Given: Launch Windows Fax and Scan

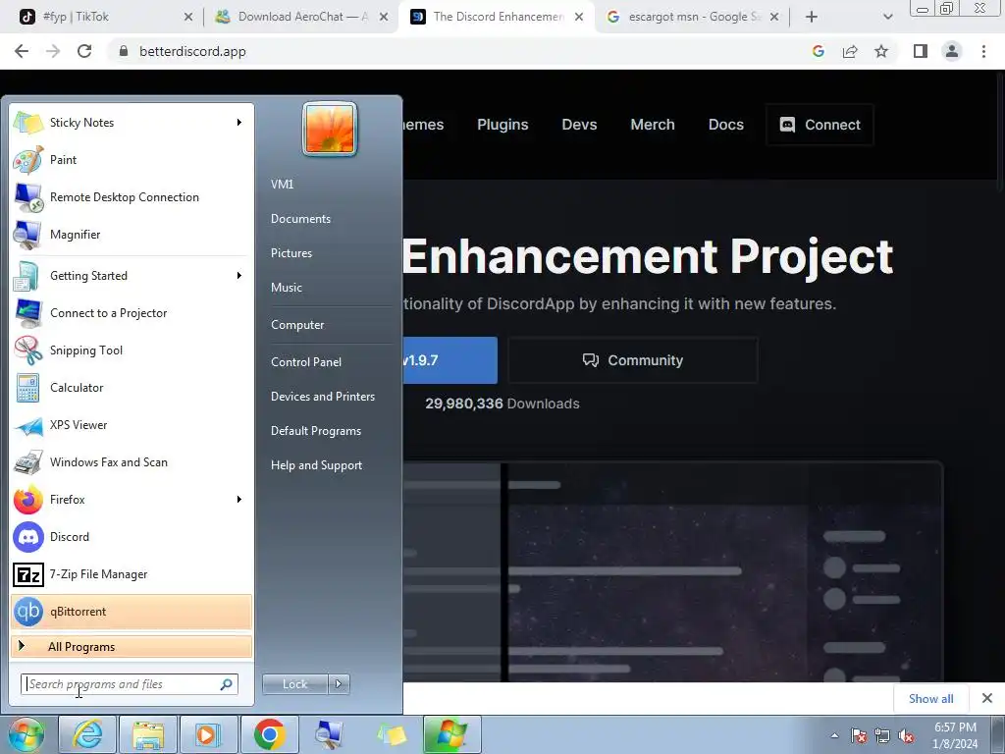Looking at the screenshot, I should pos(132,462).
